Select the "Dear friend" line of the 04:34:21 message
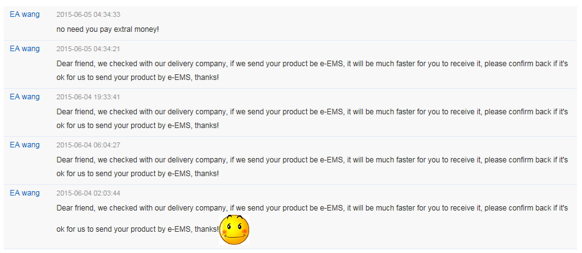Image resolution: width=582 pixels, height=253 pixels. [312, 64]
